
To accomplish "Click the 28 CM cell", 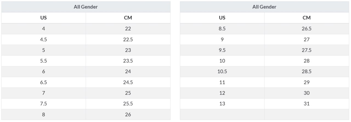I will tap(307, 61).
